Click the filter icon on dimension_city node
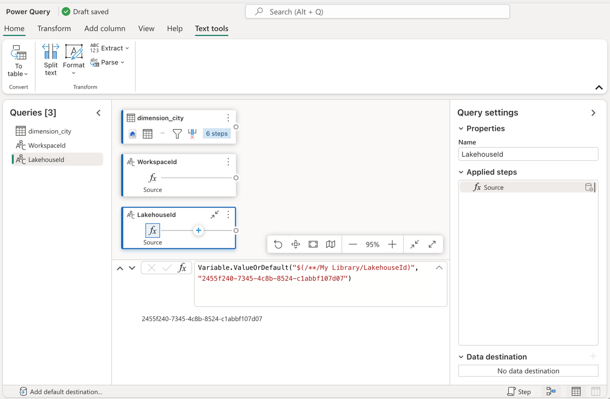The height and width of the screenshot is (399, 610). pos(177,133)
